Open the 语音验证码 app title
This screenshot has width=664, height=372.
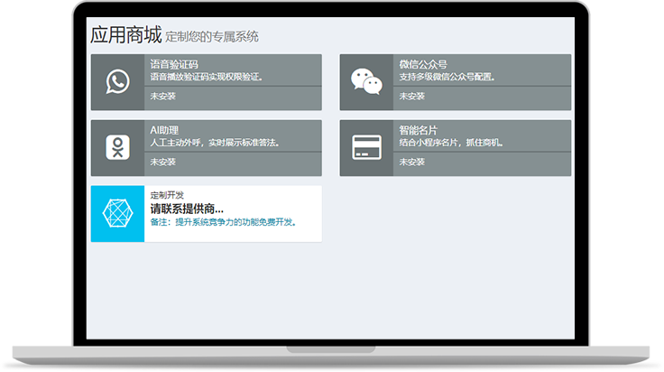174,65
